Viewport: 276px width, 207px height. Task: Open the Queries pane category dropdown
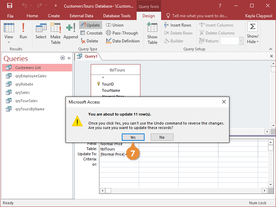62,58
